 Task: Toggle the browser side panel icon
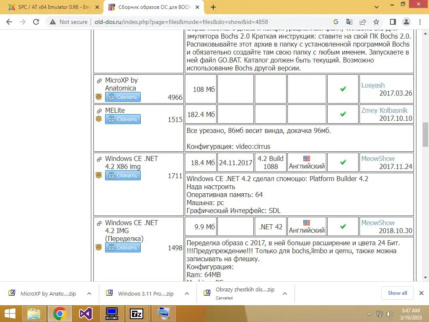pos(393,22)
